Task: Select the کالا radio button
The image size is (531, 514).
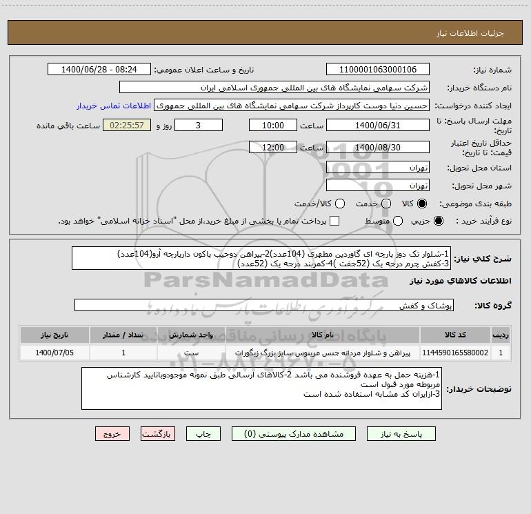Action: point(422,204)
